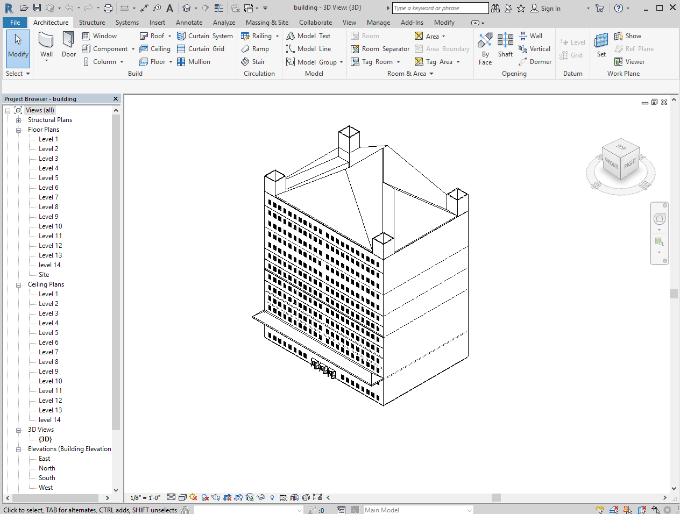Collapse the Floor Plans tree node
Viewport: 680px width, 514px height.
pyautogui.click(x=18, y=130)
